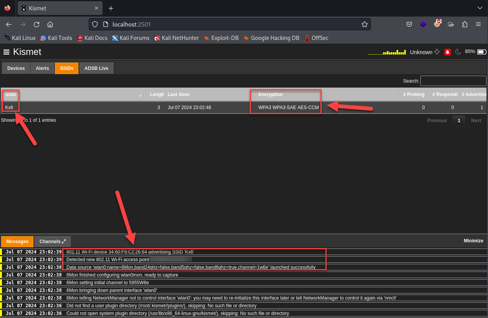Switch to the ADSB Live tab
Screen dimensions: 488x318
click(96, 68)
